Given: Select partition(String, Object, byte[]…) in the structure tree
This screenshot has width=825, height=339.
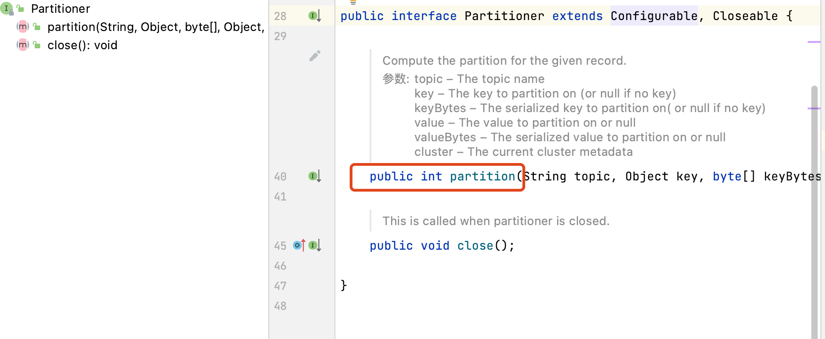Looking at the screenshot, I should (x=155, y=27).
